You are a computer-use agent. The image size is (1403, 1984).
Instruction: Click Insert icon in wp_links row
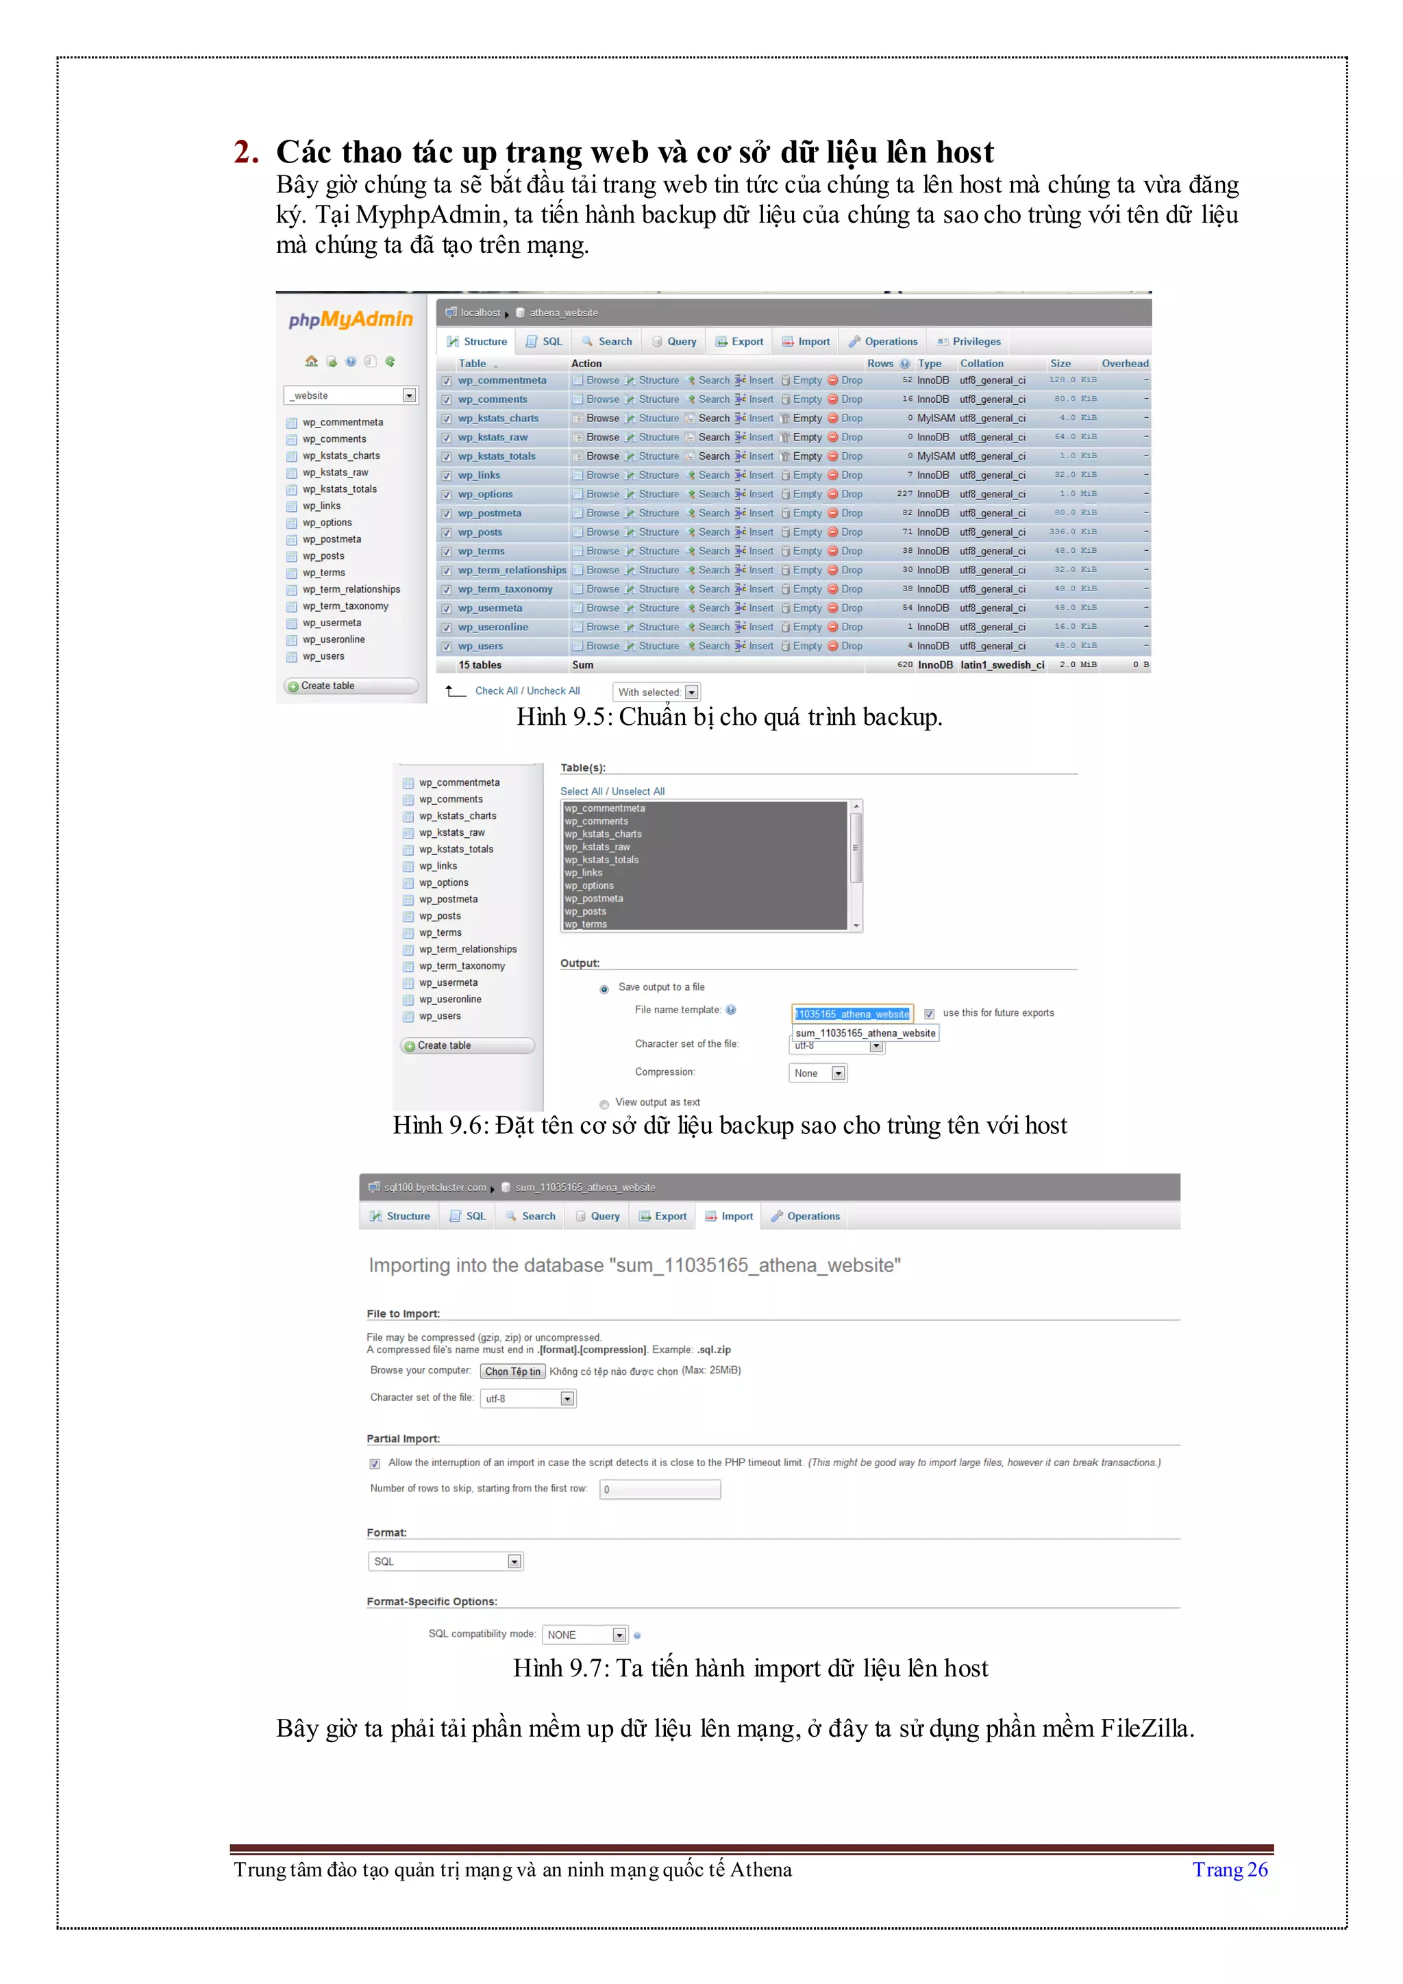tap(741, 475)
